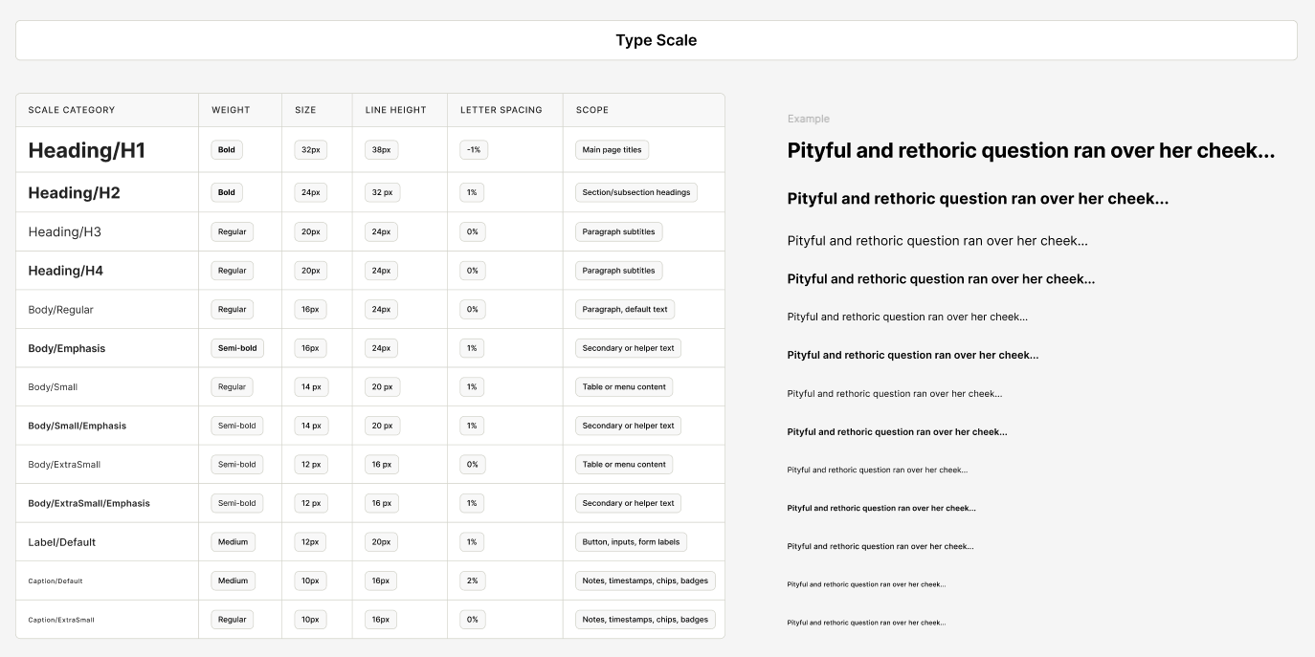Click "Paragraph subtitles" chip in Heading/H4 row
This screenshot has height=657, width=1315.
click(x=619, y=271)
